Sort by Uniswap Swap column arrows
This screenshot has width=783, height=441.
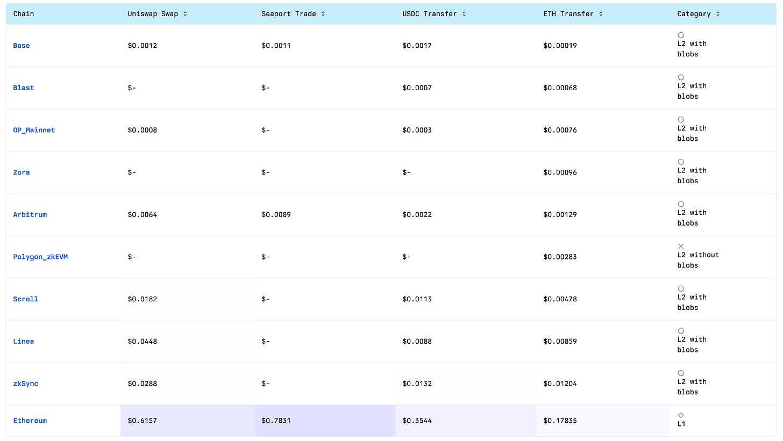coord(185,14)
